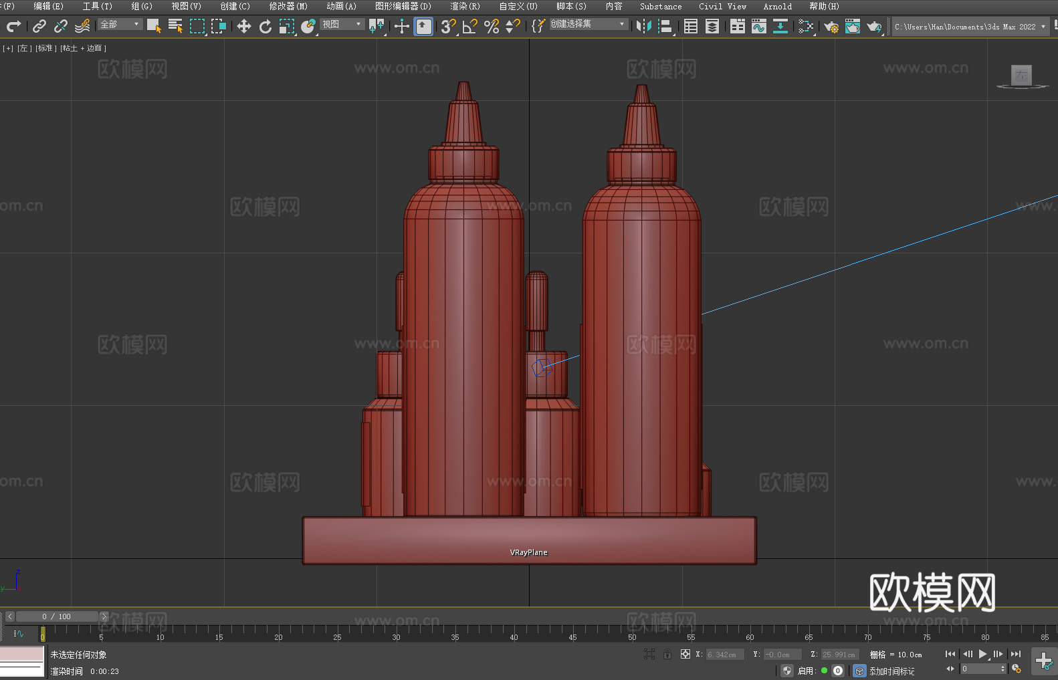Go to Start playback button
This screenshot has height=680, width=1058.
coord(950,654)
